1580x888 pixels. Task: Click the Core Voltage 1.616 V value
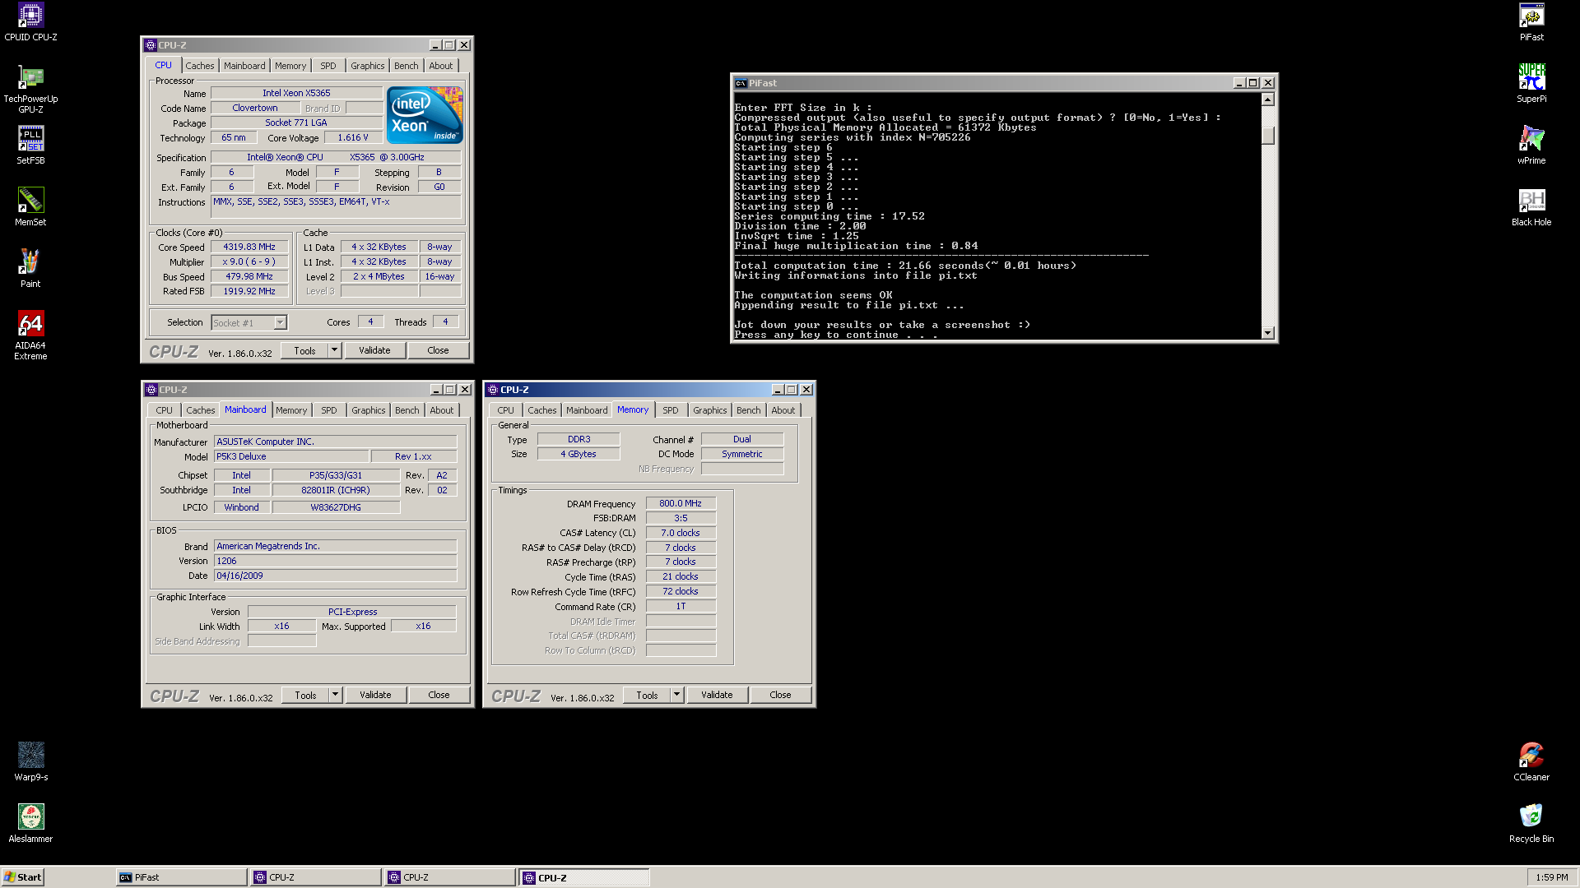pyautogui.click(x=353, y=137)
